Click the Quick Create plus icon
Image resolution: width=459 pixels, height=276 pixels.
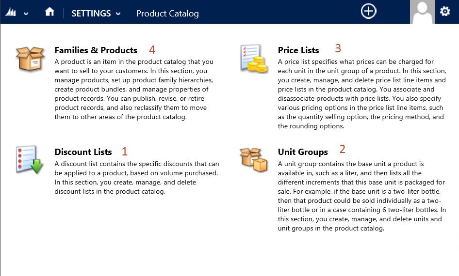369,11
